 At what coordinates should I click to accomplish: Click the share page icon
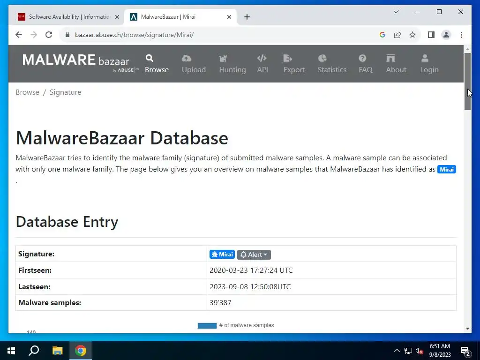pos(397,35)
